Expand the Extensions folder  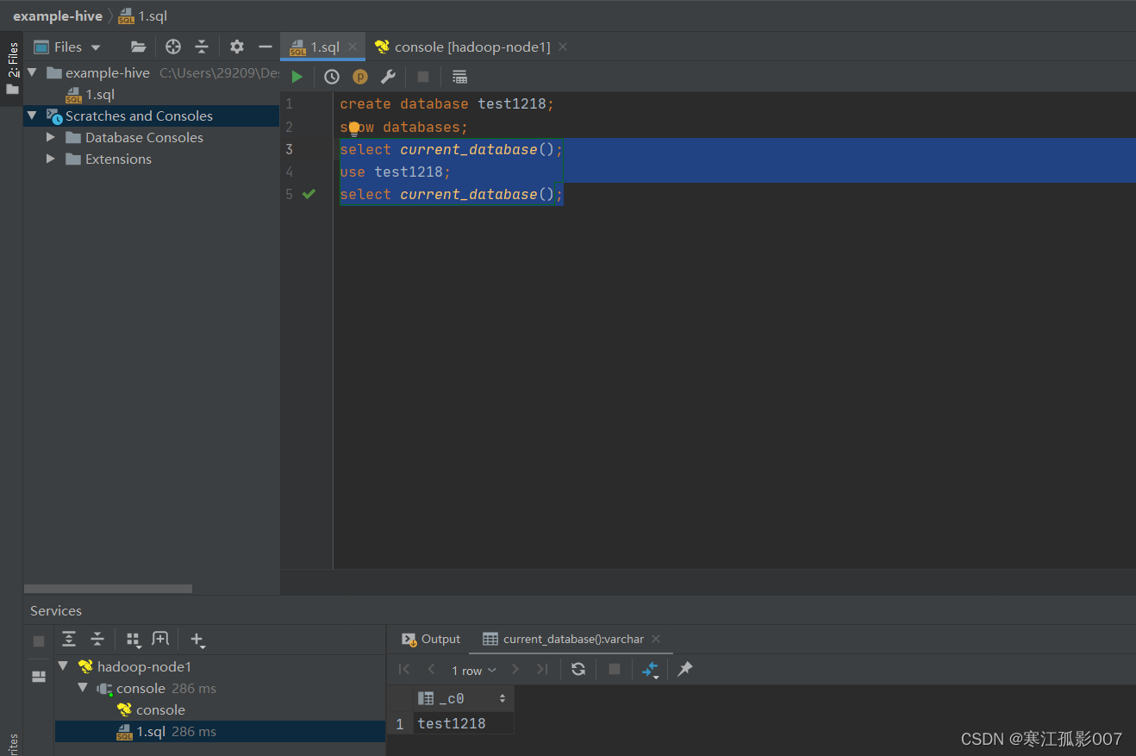tap(51, 159)
